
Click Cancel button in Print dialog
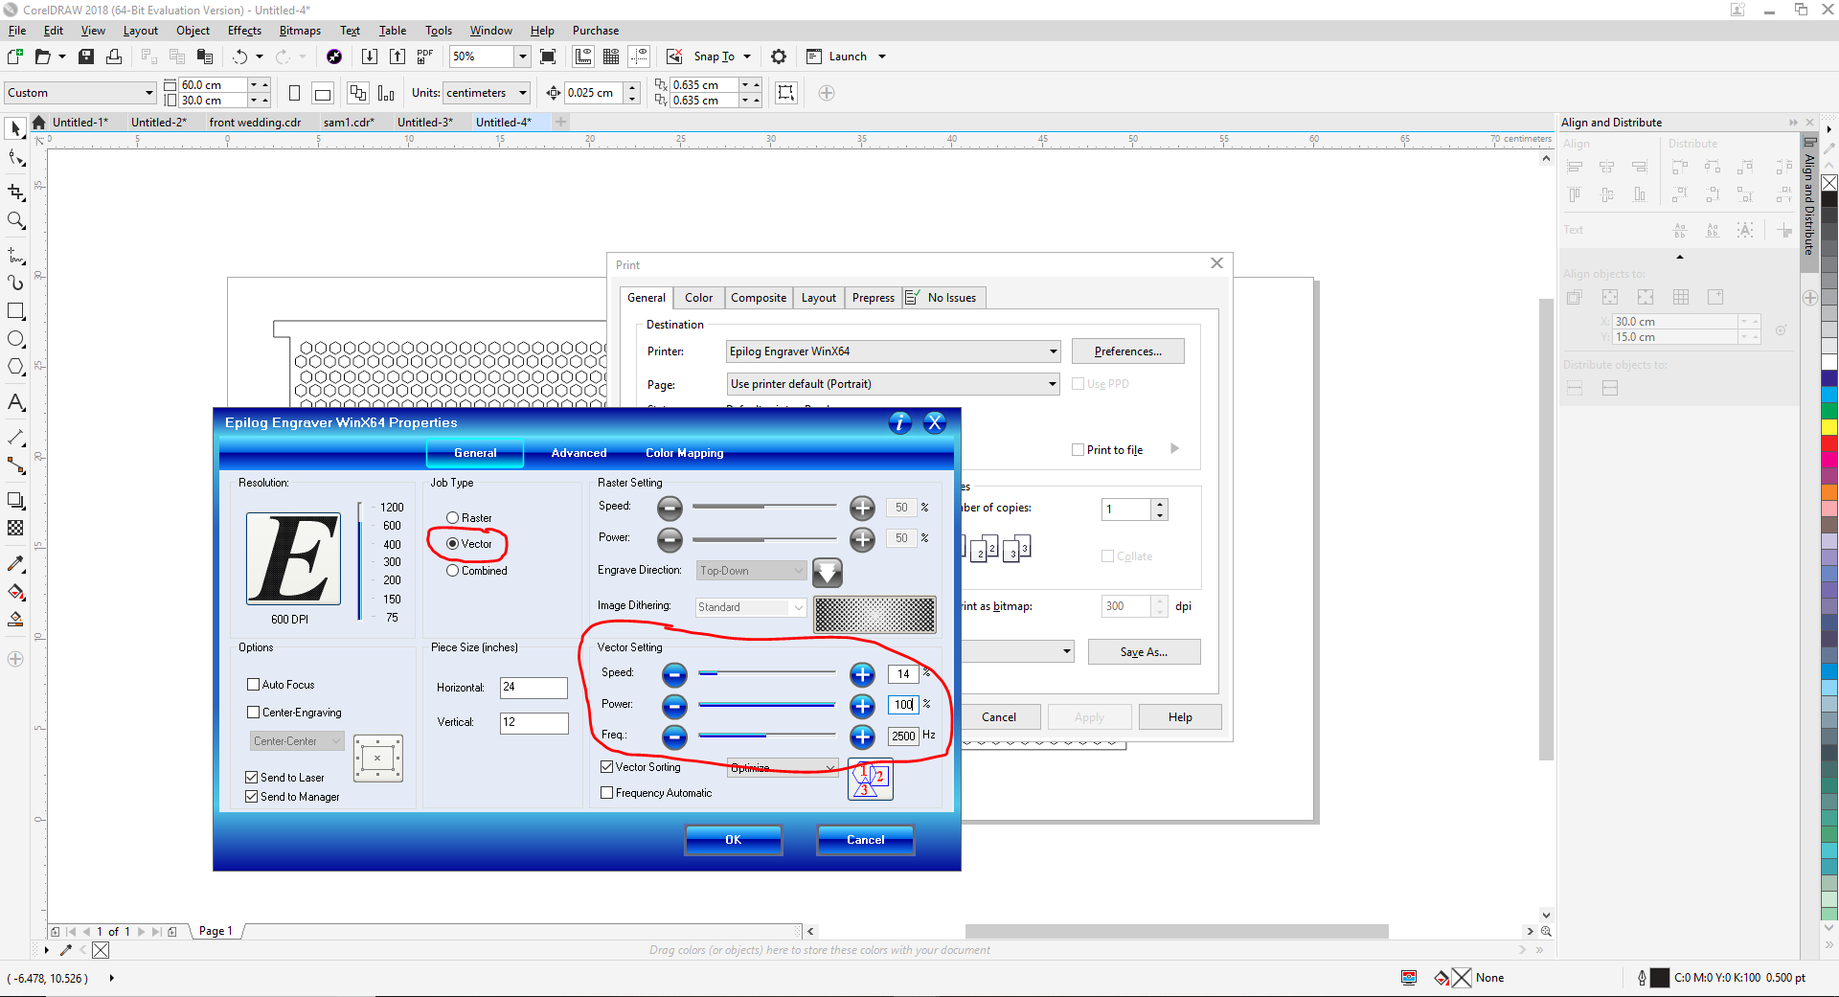pyautogui.click(x=998, y=717)
